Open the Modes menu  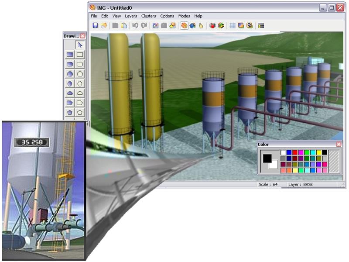pos(184,16)
